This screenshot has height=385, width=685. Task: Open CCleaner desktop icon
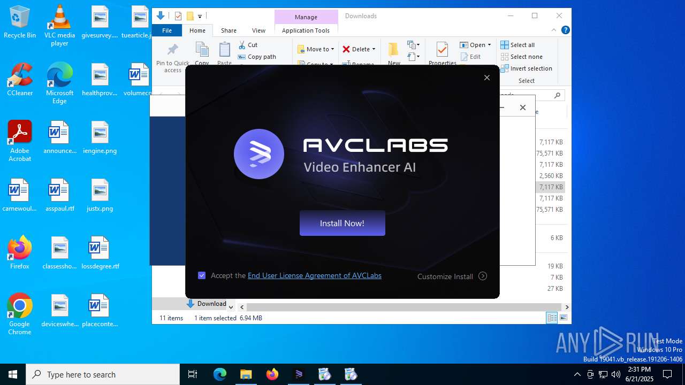coord(20,80)
